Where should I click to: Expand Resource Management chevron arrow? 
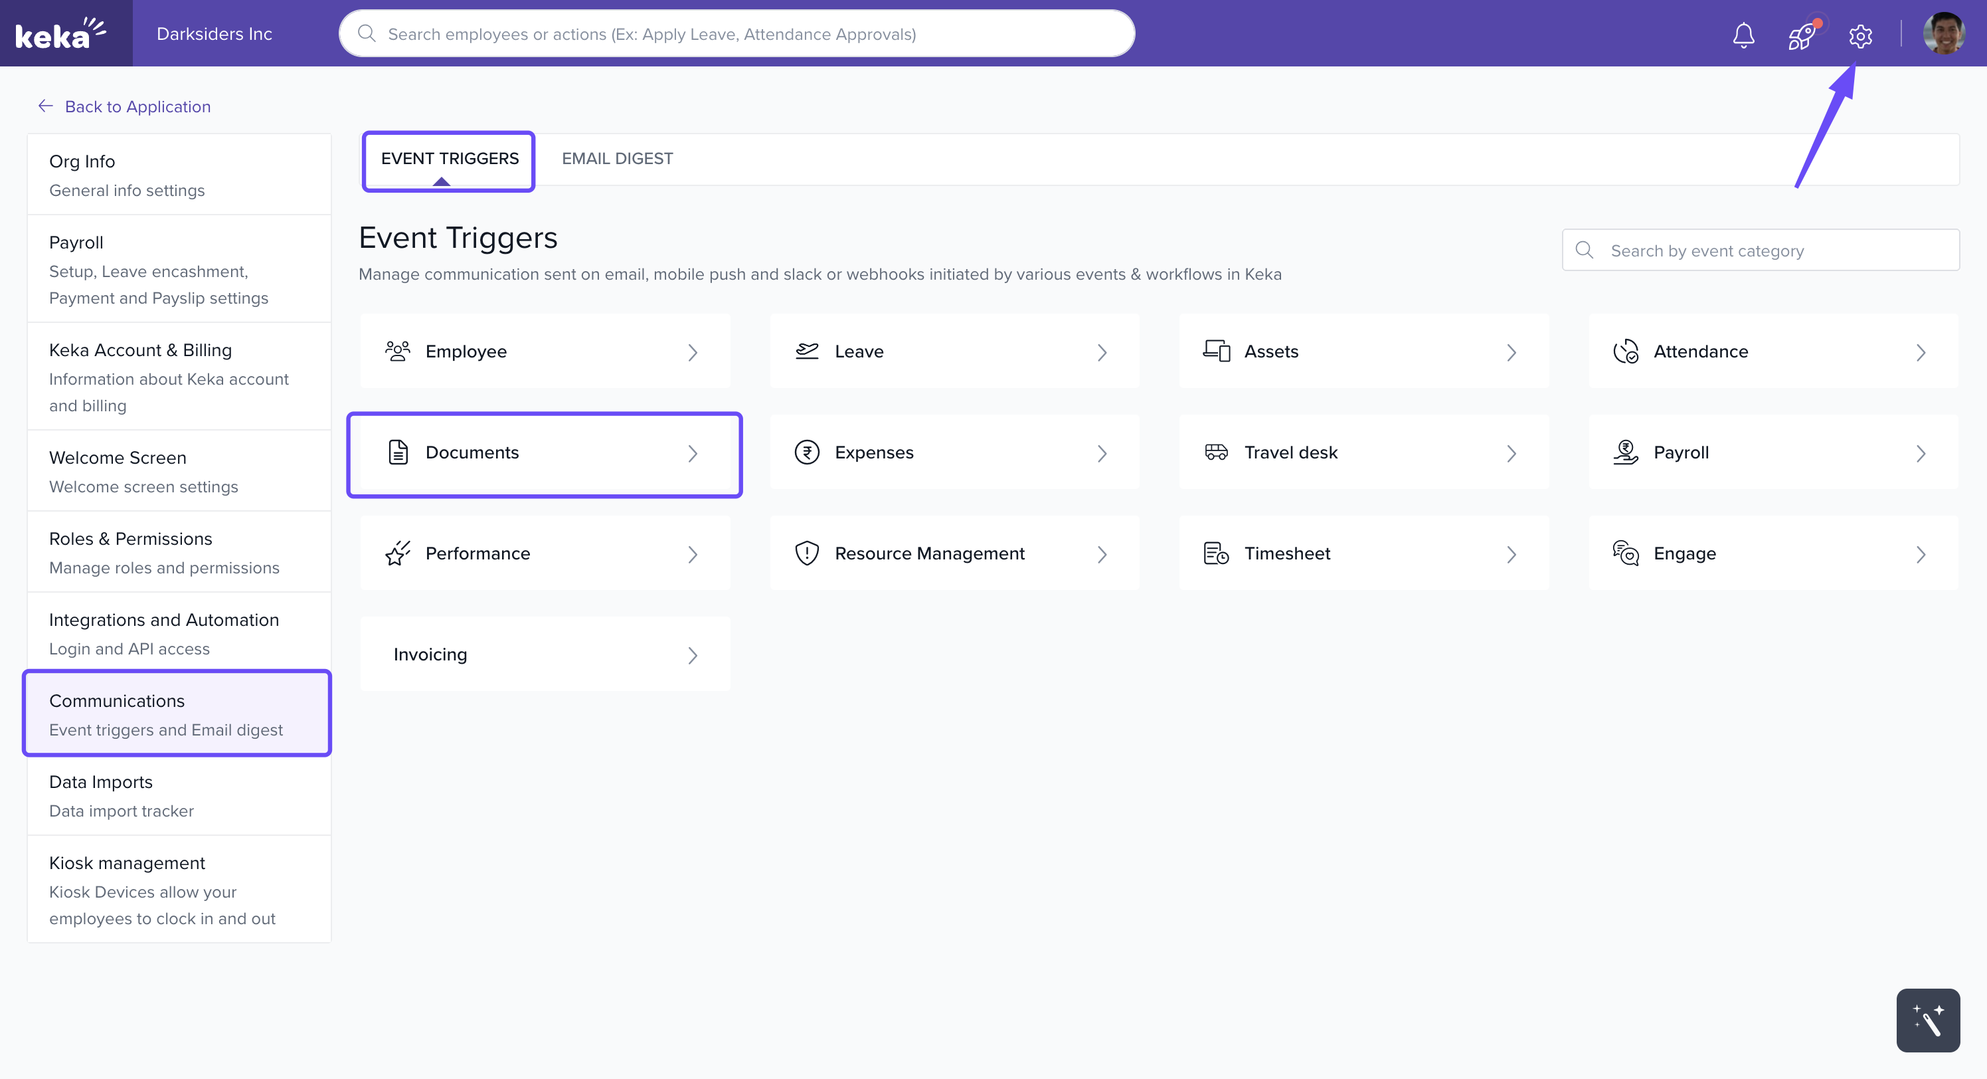coord(1102,554)
